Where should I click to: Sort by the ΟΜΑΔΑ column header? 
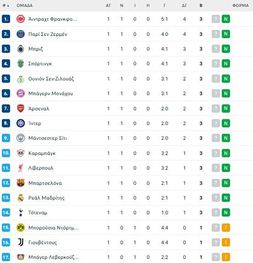point(25,6)
